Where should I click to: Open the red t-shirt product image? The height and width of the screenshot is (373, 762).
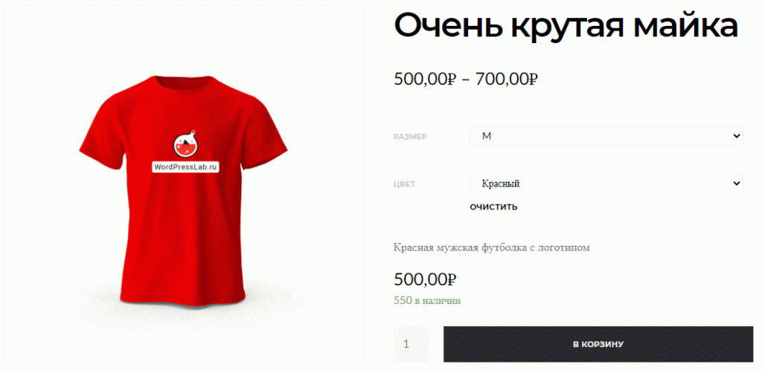[x=184, y=184]
